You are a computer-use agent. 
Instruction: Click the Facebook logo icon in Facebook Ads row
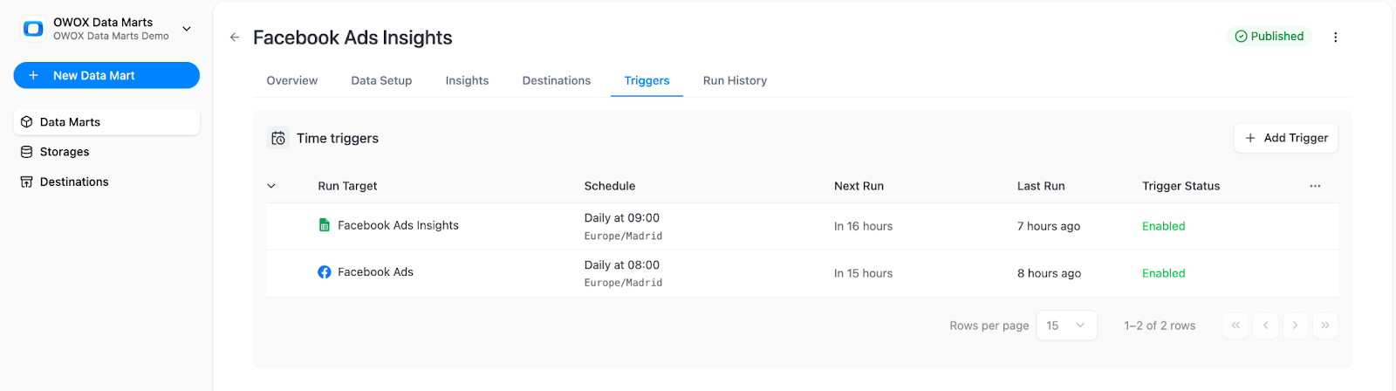[x=325, y=272]
